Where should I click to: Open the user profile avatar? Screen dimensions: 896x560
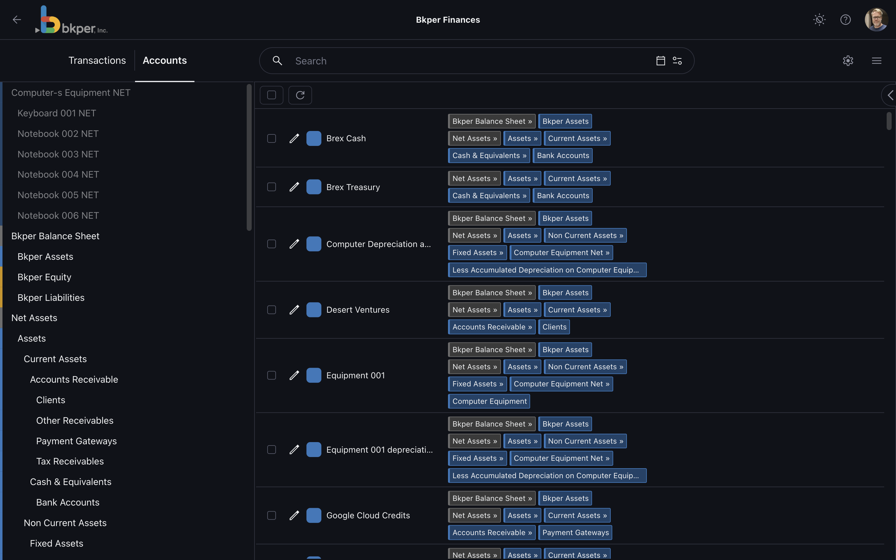(x=876, y=20)
